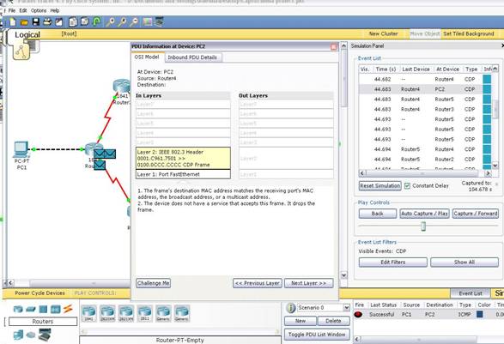Screen dimensions: 504x344
Task: Click the Copy toolbar icon
Action: [73, 21]
